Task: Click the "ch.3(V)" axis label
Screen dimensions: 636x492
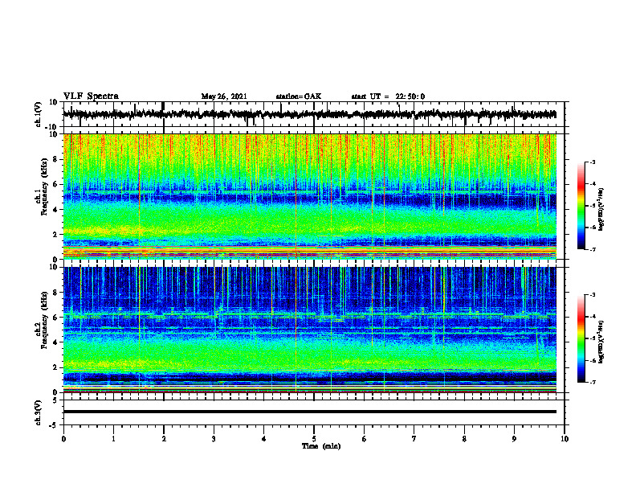Action: [39, 413]
